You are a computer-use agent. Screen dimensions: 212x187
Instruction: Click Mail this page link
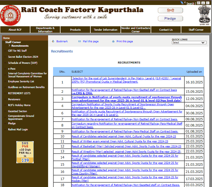point(91,41)
